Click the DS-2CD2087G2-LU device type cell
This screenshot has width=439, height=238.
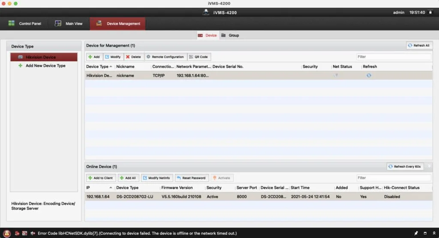pos(135,196)
